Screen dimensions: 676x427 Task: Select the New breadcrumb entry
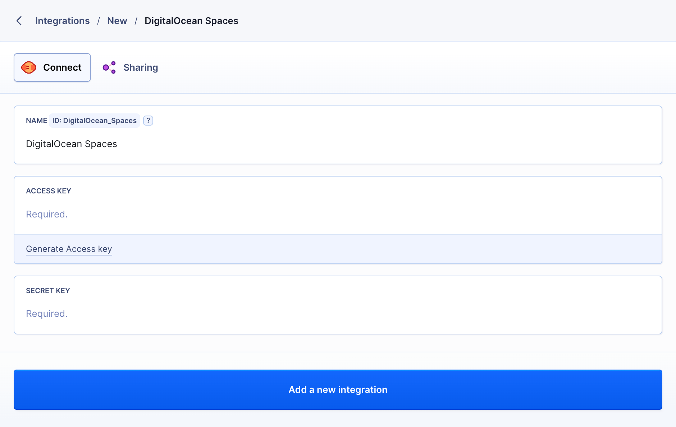pyautogui.click(x=117, y=20)
